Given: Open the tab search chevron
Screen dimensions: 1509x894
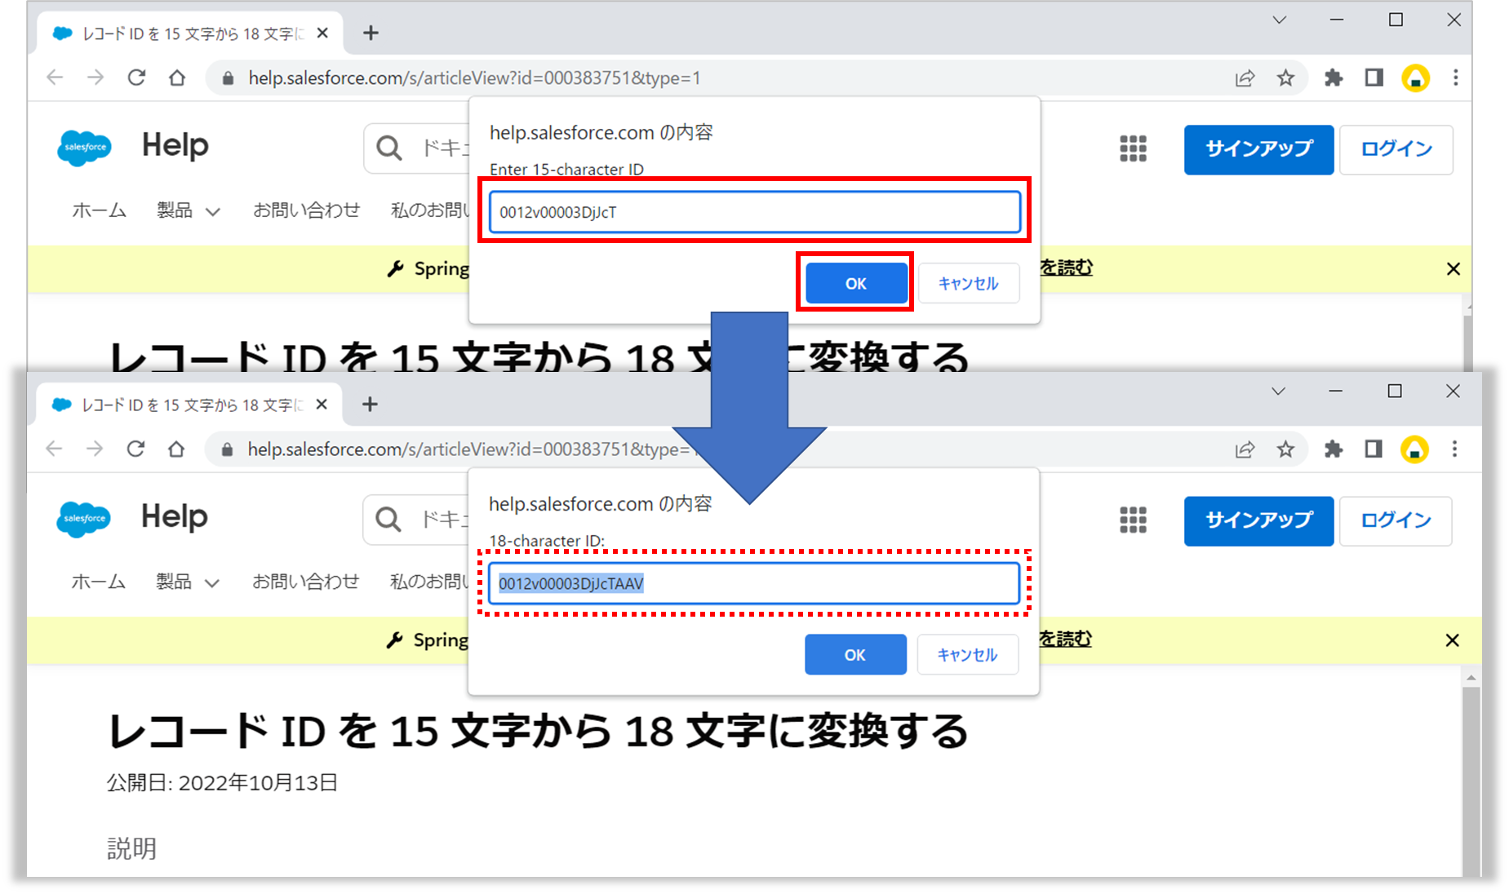Looking at the screenshot, I should pos(1278,20).
